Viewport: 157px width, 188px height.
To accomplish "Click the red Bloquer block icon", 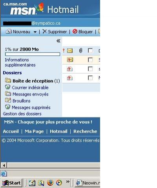I will 75,31.
